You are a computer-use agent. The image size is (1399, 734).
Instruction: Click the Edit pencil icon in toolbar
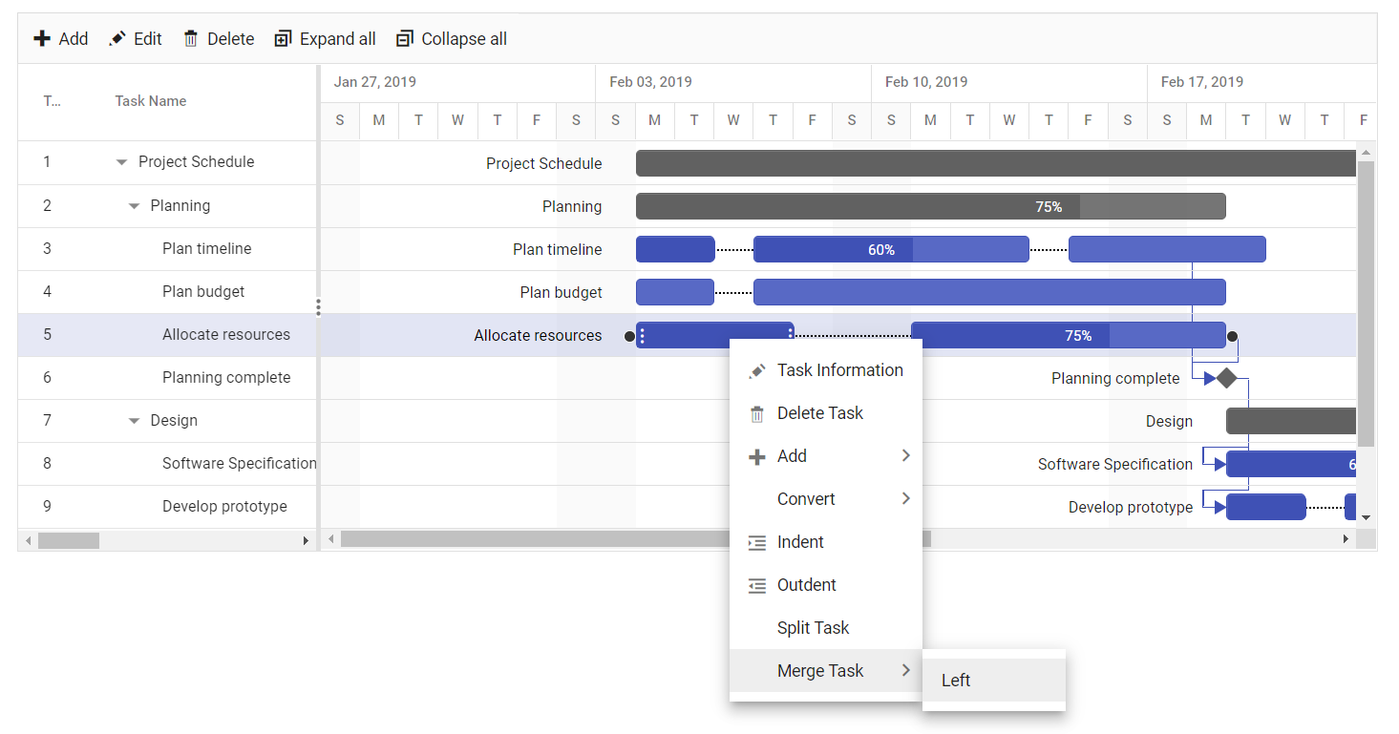(117, 39)
